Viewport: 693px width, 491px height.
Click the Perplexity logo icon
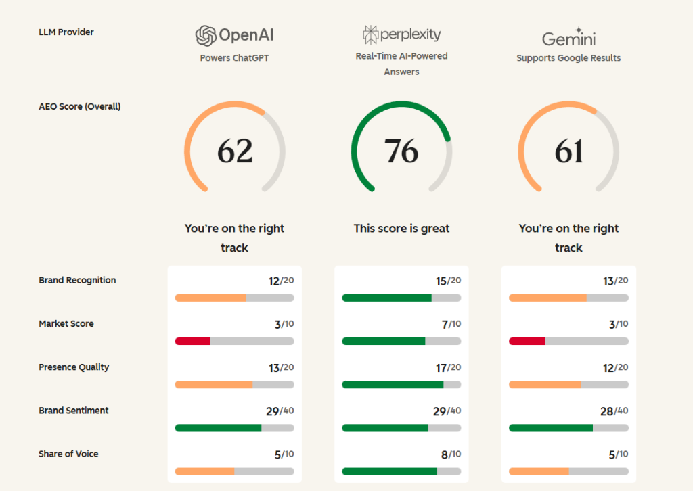click(371, 34)
